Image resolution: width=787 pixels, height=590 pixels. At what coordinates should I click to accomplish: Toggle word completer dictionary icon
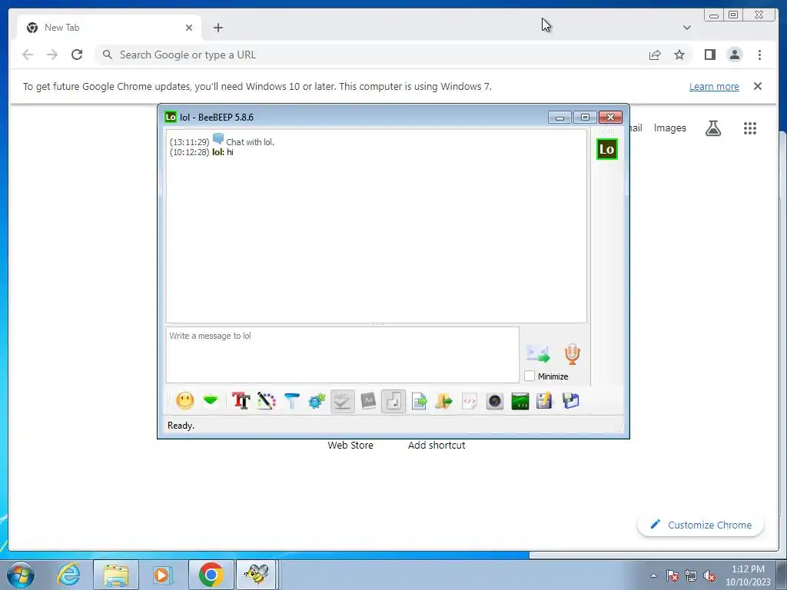click(368, 401)
